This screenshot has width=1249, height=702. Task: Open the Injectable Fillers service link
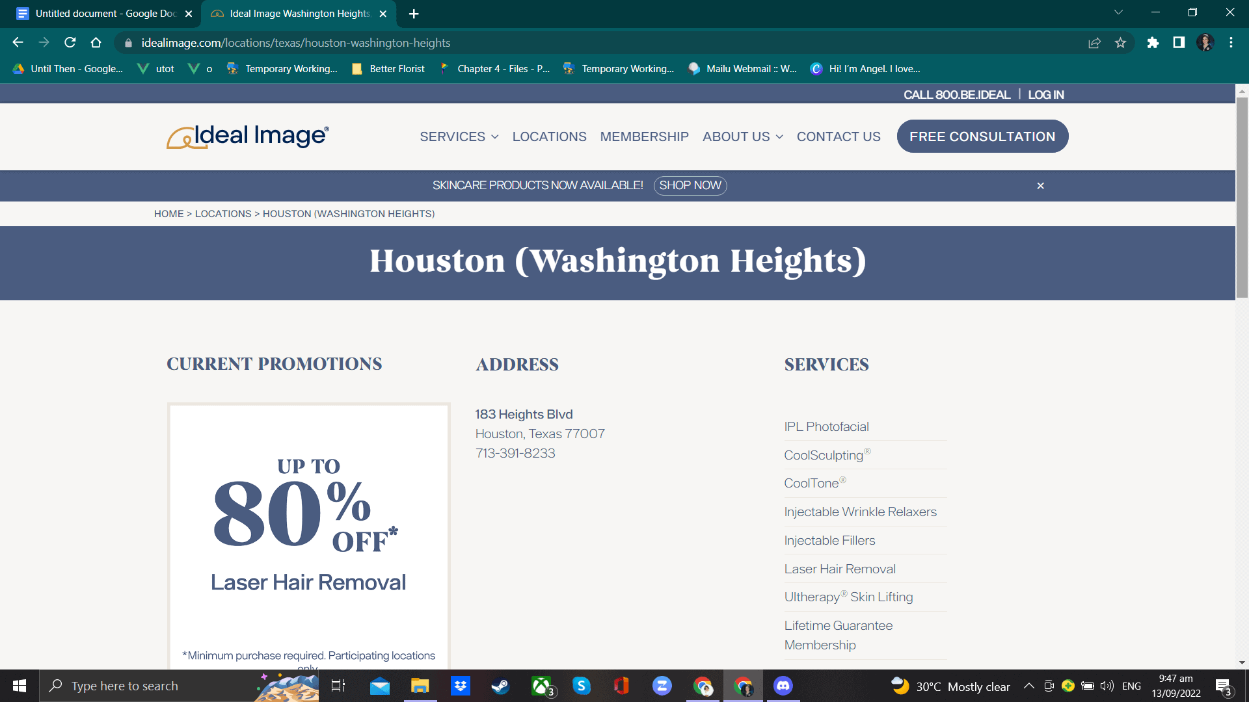(829, 540)
